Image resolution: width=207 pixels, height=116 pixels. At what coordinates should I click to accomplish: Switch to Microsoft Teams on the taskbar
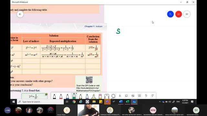click(107, 102)
